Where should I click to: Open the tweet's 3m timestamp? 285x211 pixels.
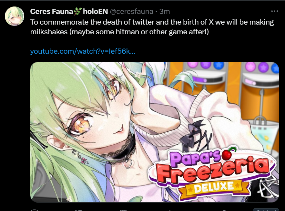(165, 11)
